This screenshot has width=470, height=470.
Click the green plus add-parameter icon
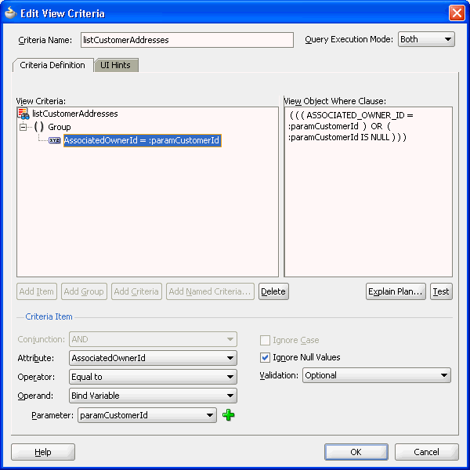[229, 415]
